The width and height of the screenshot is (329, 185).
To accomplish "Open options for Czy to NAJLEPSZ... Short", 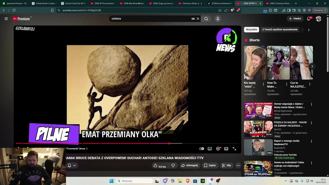I will pos(310,84).
